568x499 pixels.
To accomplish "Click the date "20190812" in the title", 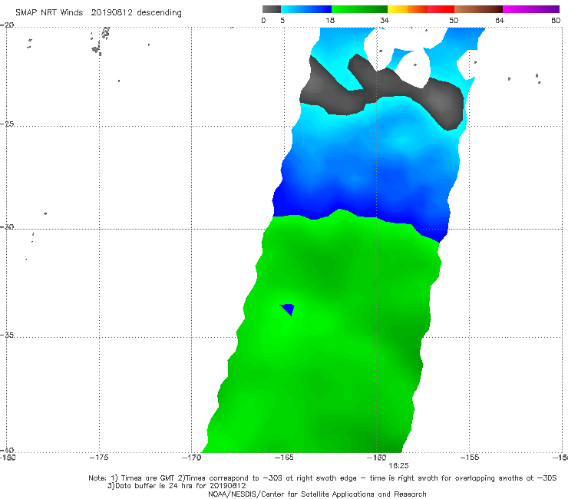I will (111, 12).
